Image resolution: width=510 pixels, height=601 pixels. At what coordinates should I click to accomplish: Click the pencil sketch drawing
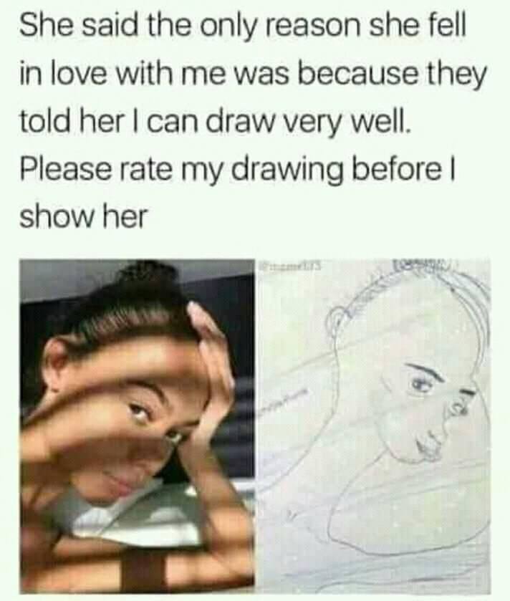tap(372, 426)
